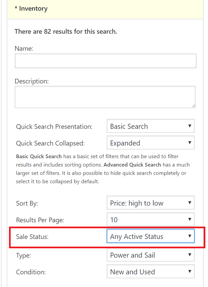Viewport: 208px width, 287px height.
Task: Click the "Quick Search Collapsed:" label
Action: click(x=50, y=143)
